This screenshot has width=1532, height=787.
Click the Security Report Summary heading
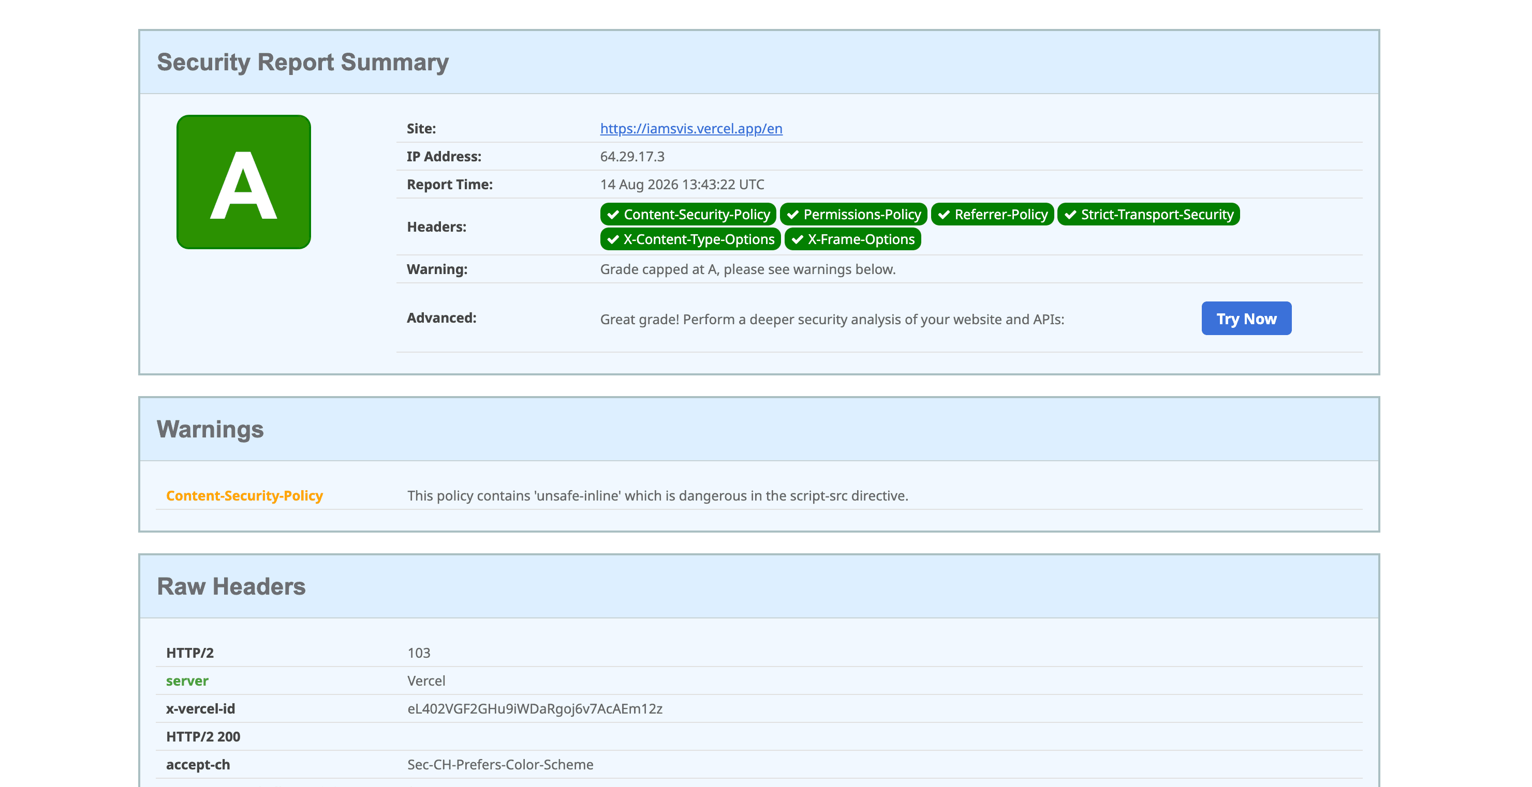coord(303,63)
